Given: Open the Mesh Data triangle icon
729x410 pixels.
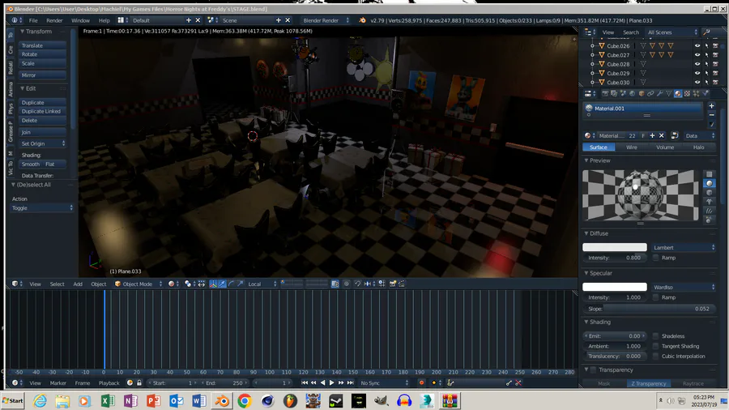Looking at the screenshot, I should tap(668, 93).
